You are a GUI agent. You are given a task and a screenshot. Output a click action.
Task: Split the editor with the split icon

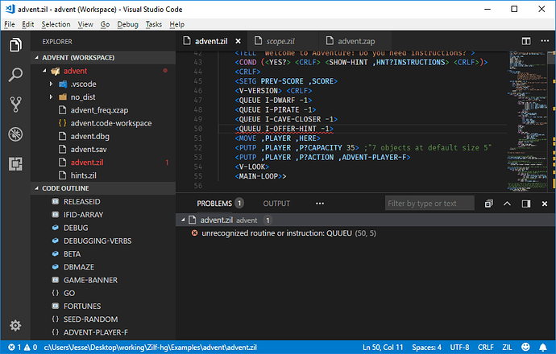pyautogui.click(x=526, y=41)
